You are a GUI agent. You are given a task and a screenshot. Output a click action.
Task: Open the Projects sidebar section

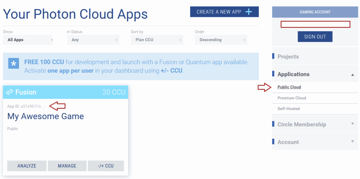pyautogui.click(x=315, y=57)
